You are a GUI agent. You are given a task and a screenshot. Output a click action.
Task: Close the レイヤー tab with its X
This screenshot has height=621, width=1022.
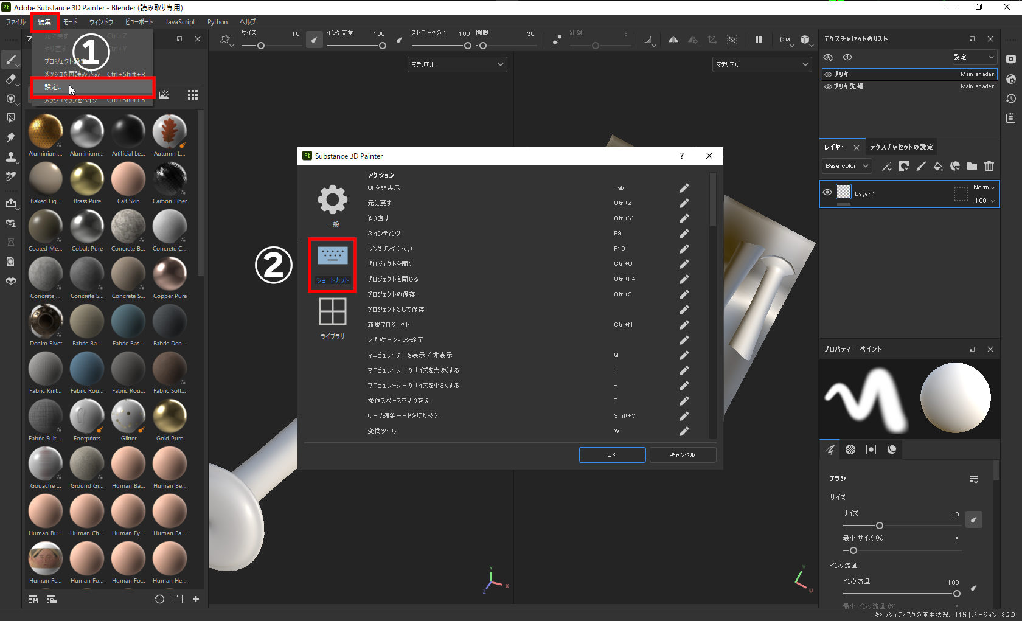click(857, 148)
